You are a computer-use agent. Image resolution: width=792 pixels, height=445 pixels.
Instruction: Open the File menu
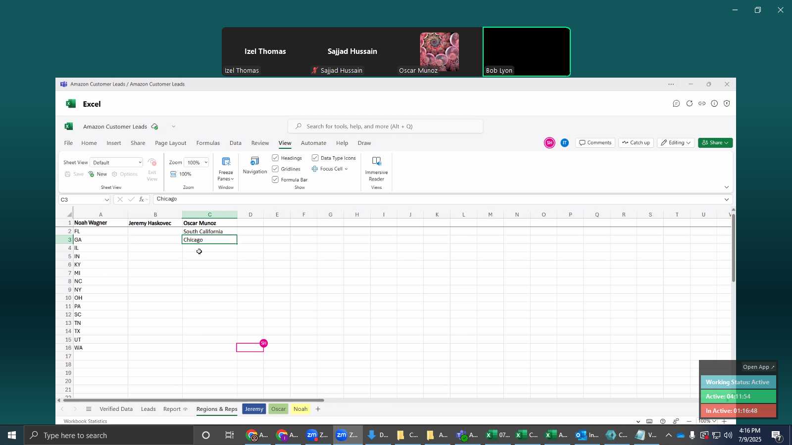(68, 143)
